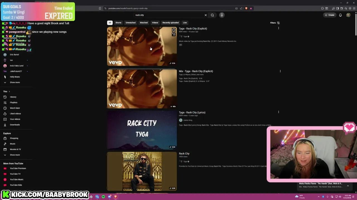The height and width of the screenshot is (200, 357).
Task: Select the Unwatched filter chip
Action: (131, 22)
